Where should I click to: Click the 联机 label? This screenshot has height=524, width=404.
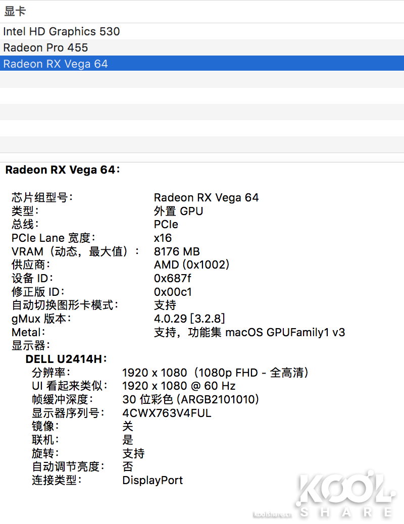[45, 440]
